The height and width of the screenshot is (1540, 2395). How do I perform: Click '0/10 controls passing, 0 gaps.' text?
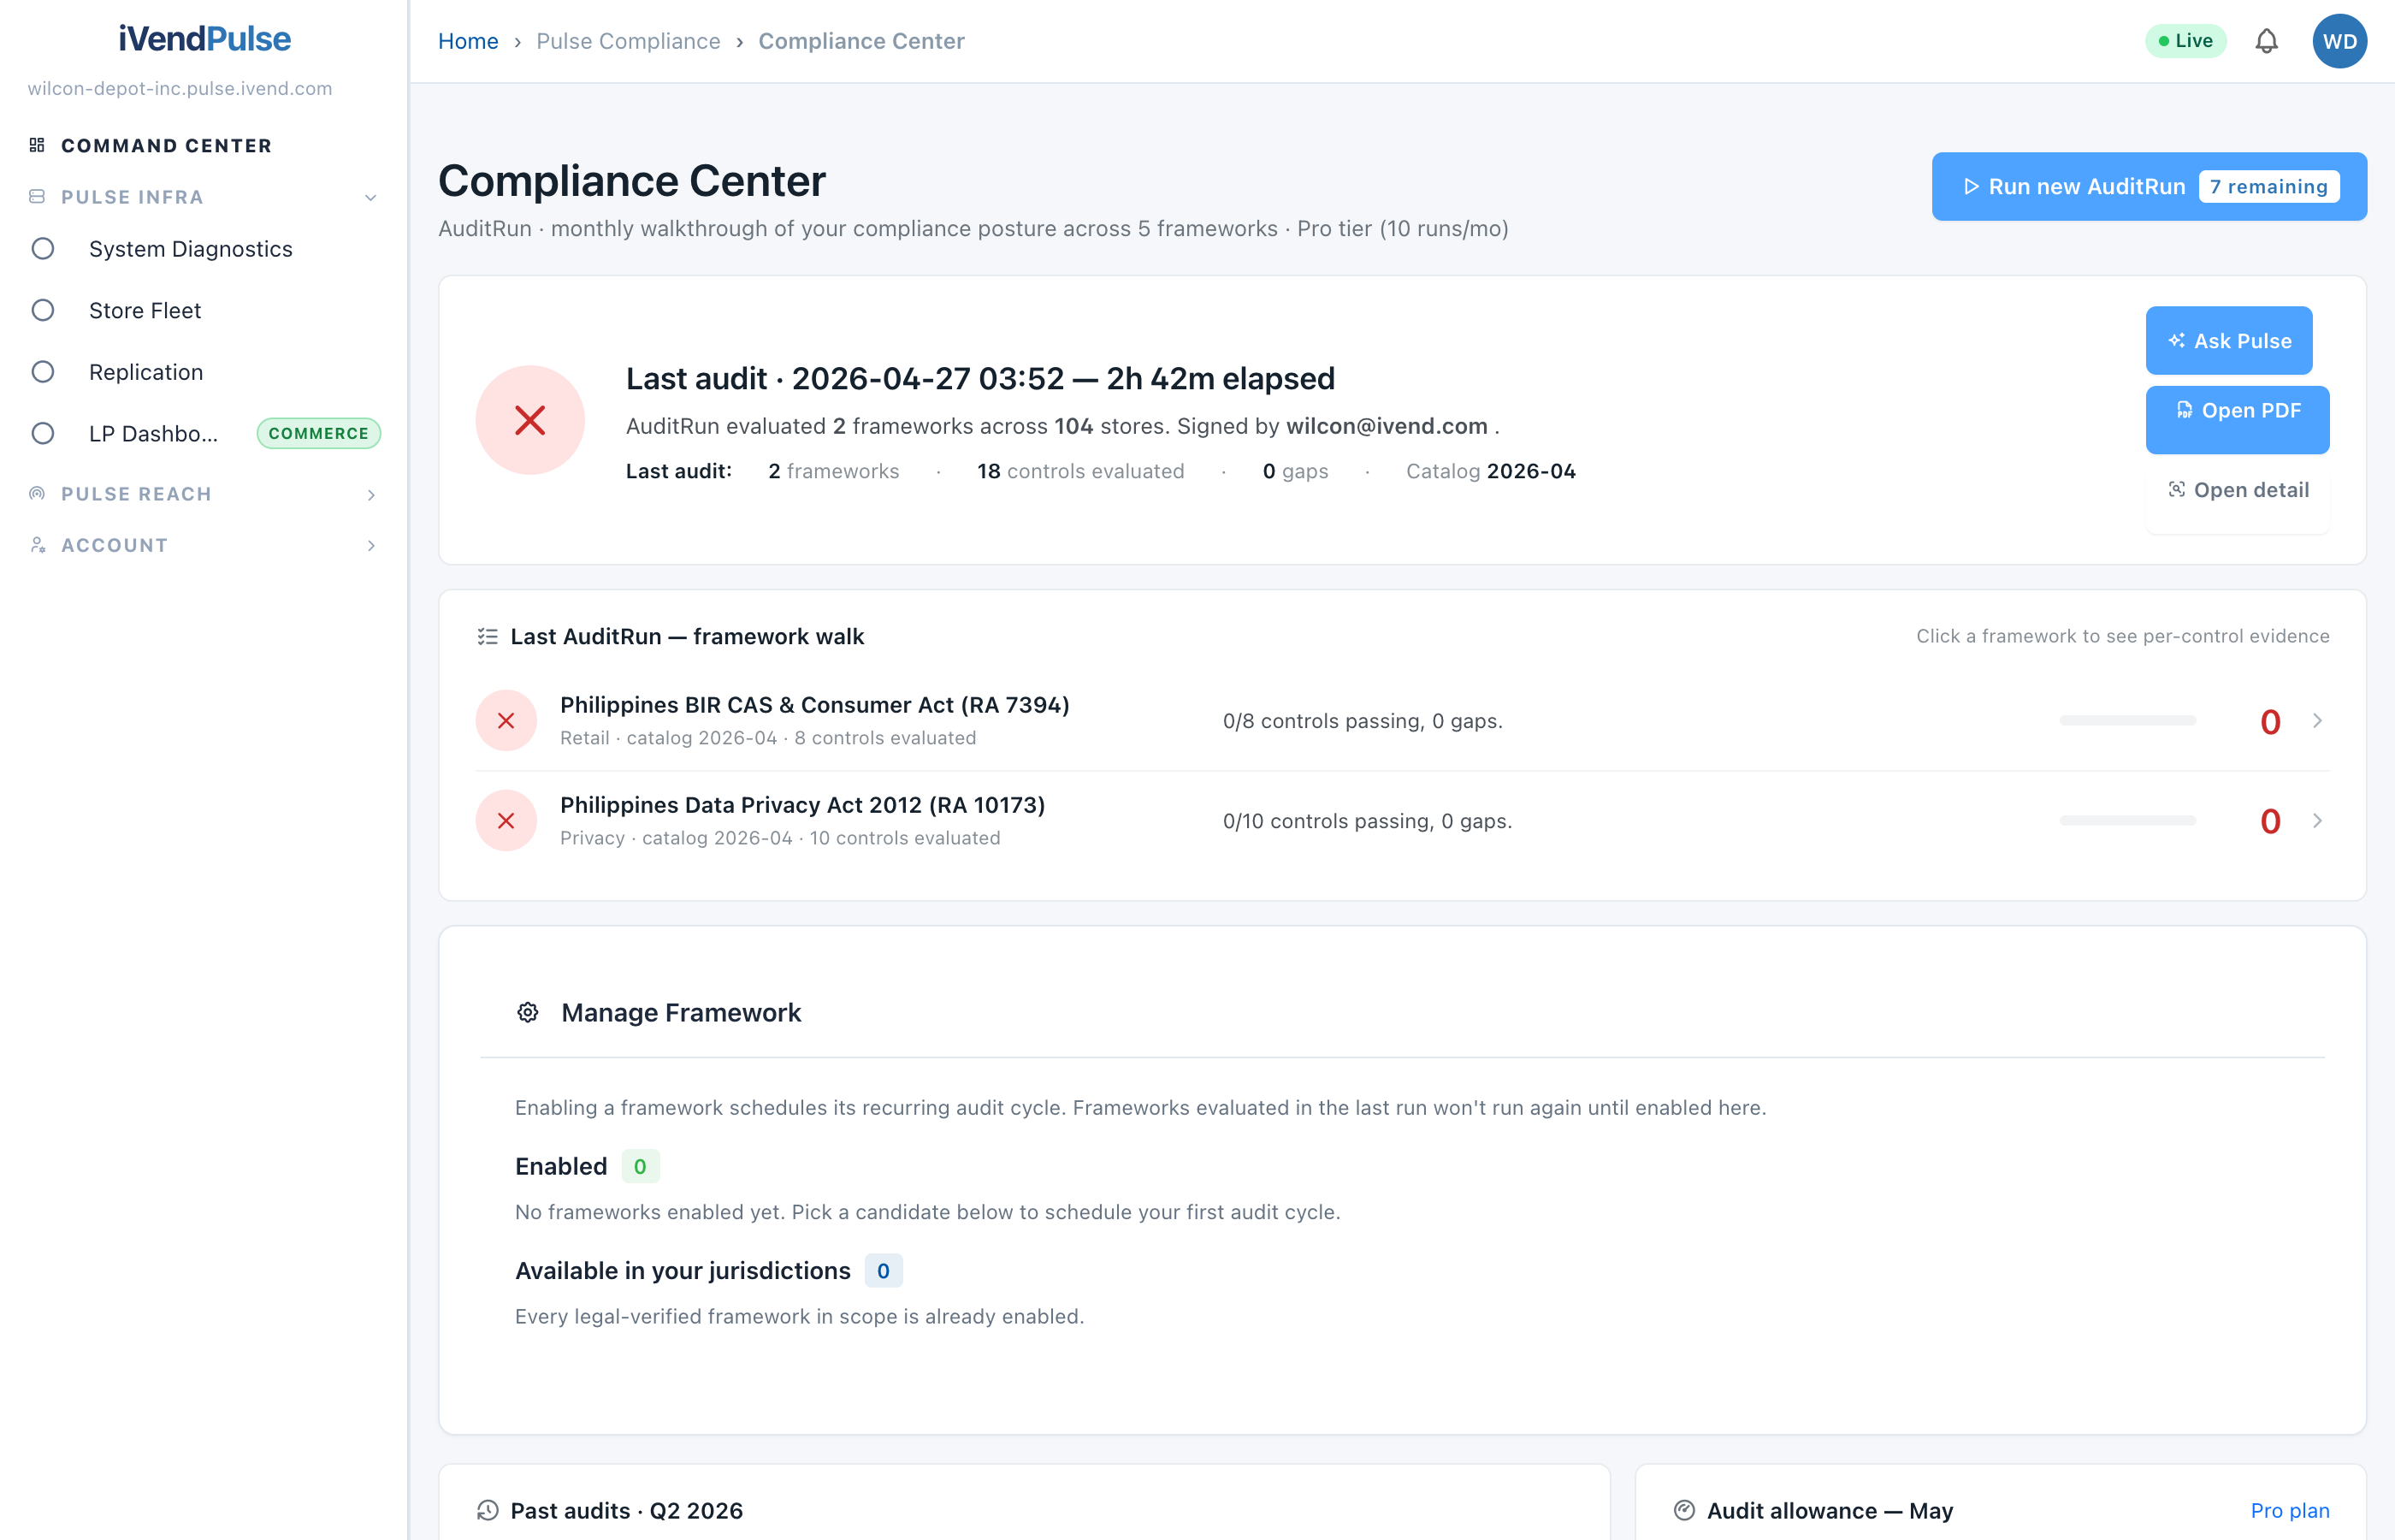[1368, 821]
